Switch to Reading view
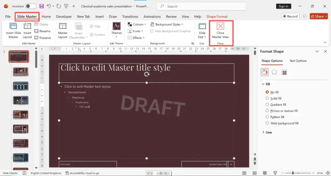Screen dimensions: 331x176 click(265, 173)
